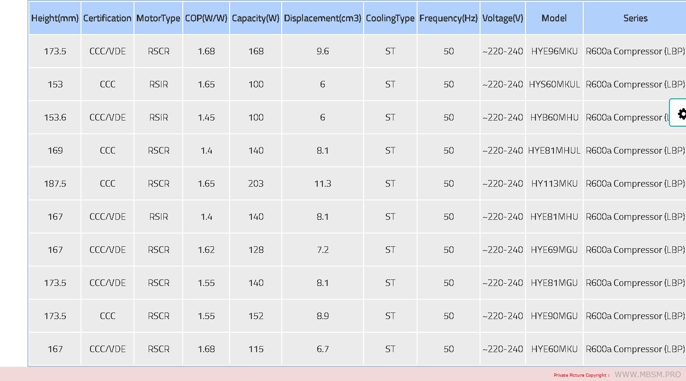This screenshot has width=686, height=381.
Task: Select the HYE69MGU model cell
Action: [554, 250]
